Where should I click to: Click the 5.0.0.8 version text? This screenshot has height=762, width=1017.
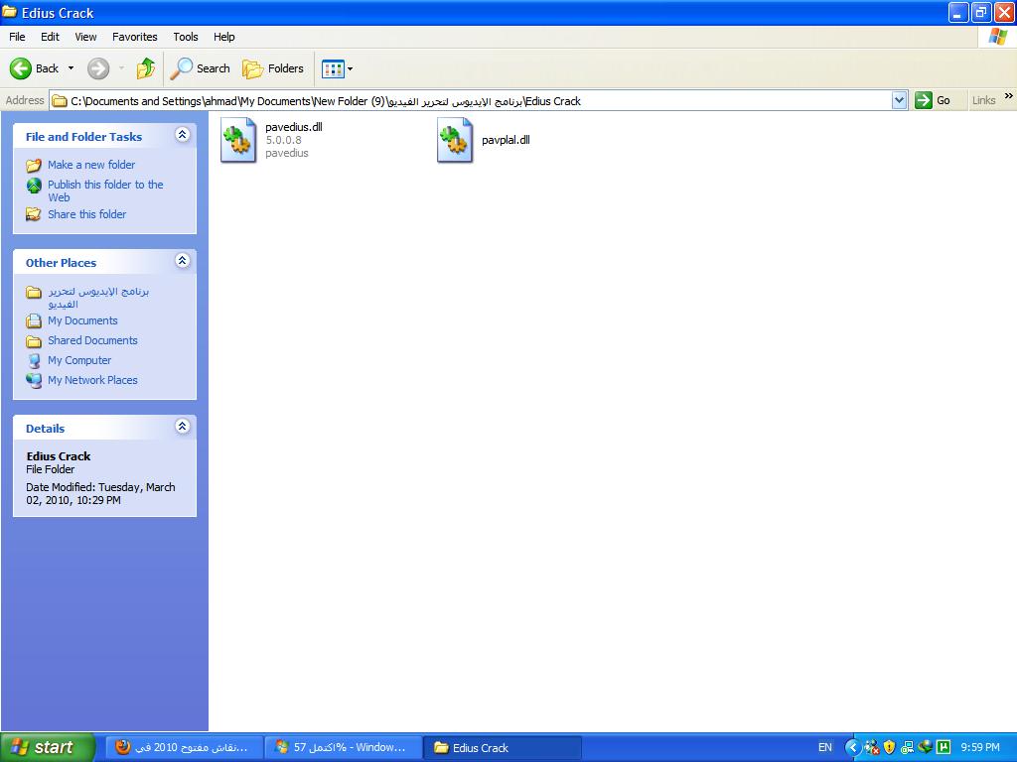click(283, 140)
